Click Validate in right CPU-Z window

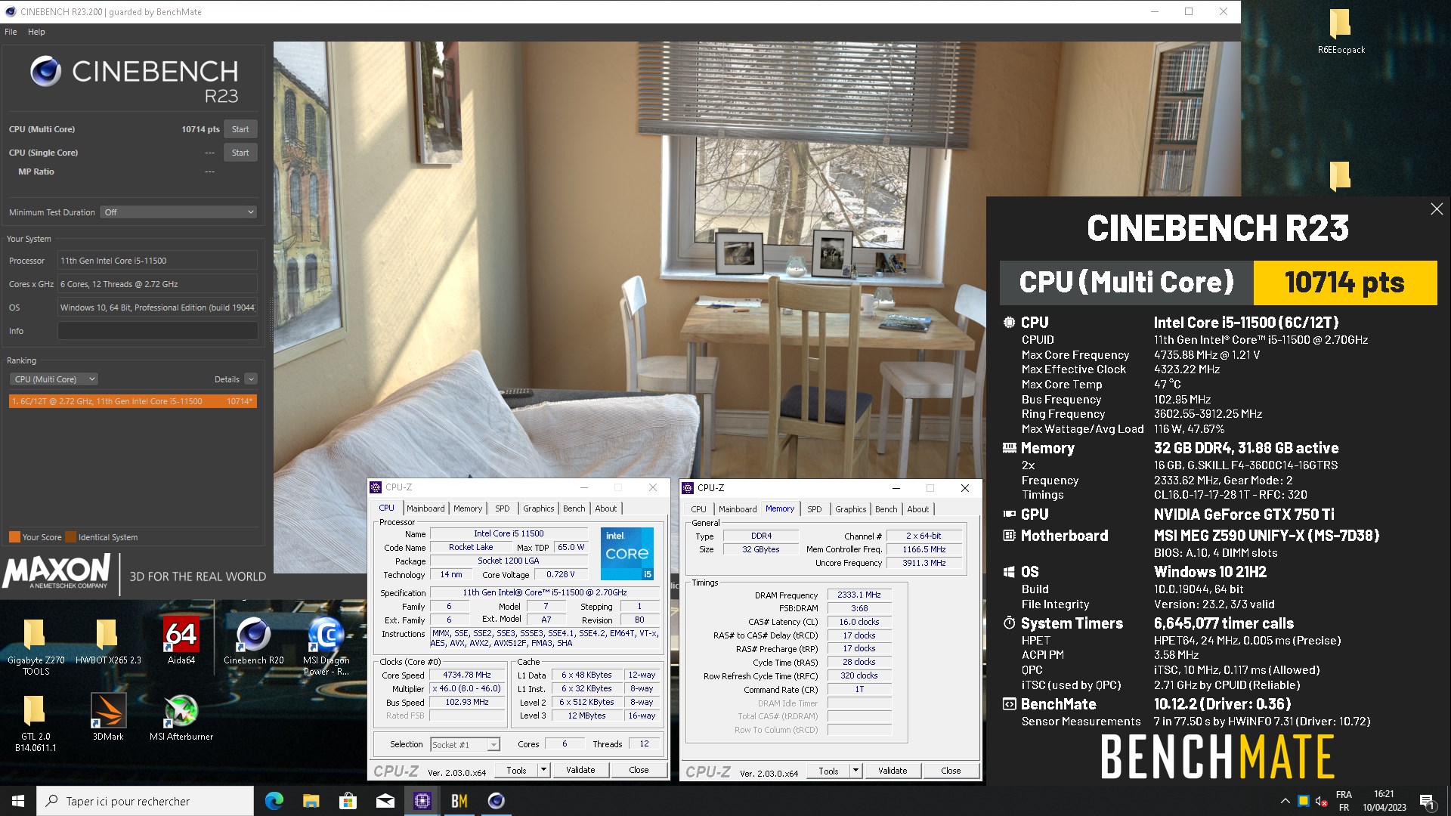(x=893, y=771)
